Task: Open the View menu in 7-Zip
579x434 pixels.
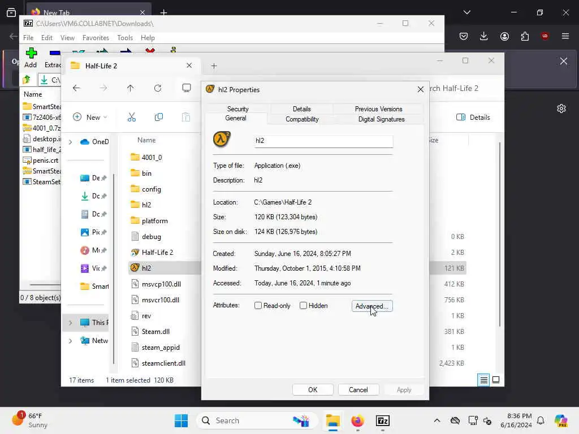Action: (x=68, y=38)
